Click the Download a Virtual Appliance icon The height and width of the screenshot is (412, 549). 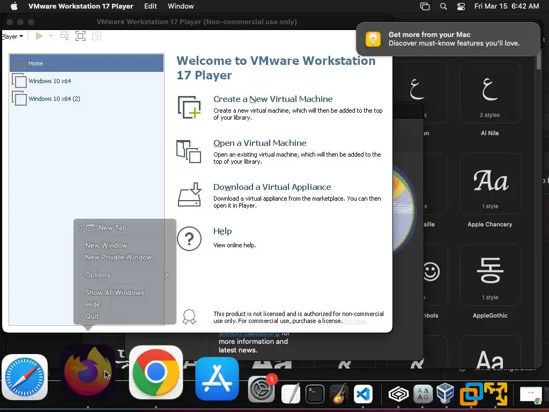tap(189, 194)
